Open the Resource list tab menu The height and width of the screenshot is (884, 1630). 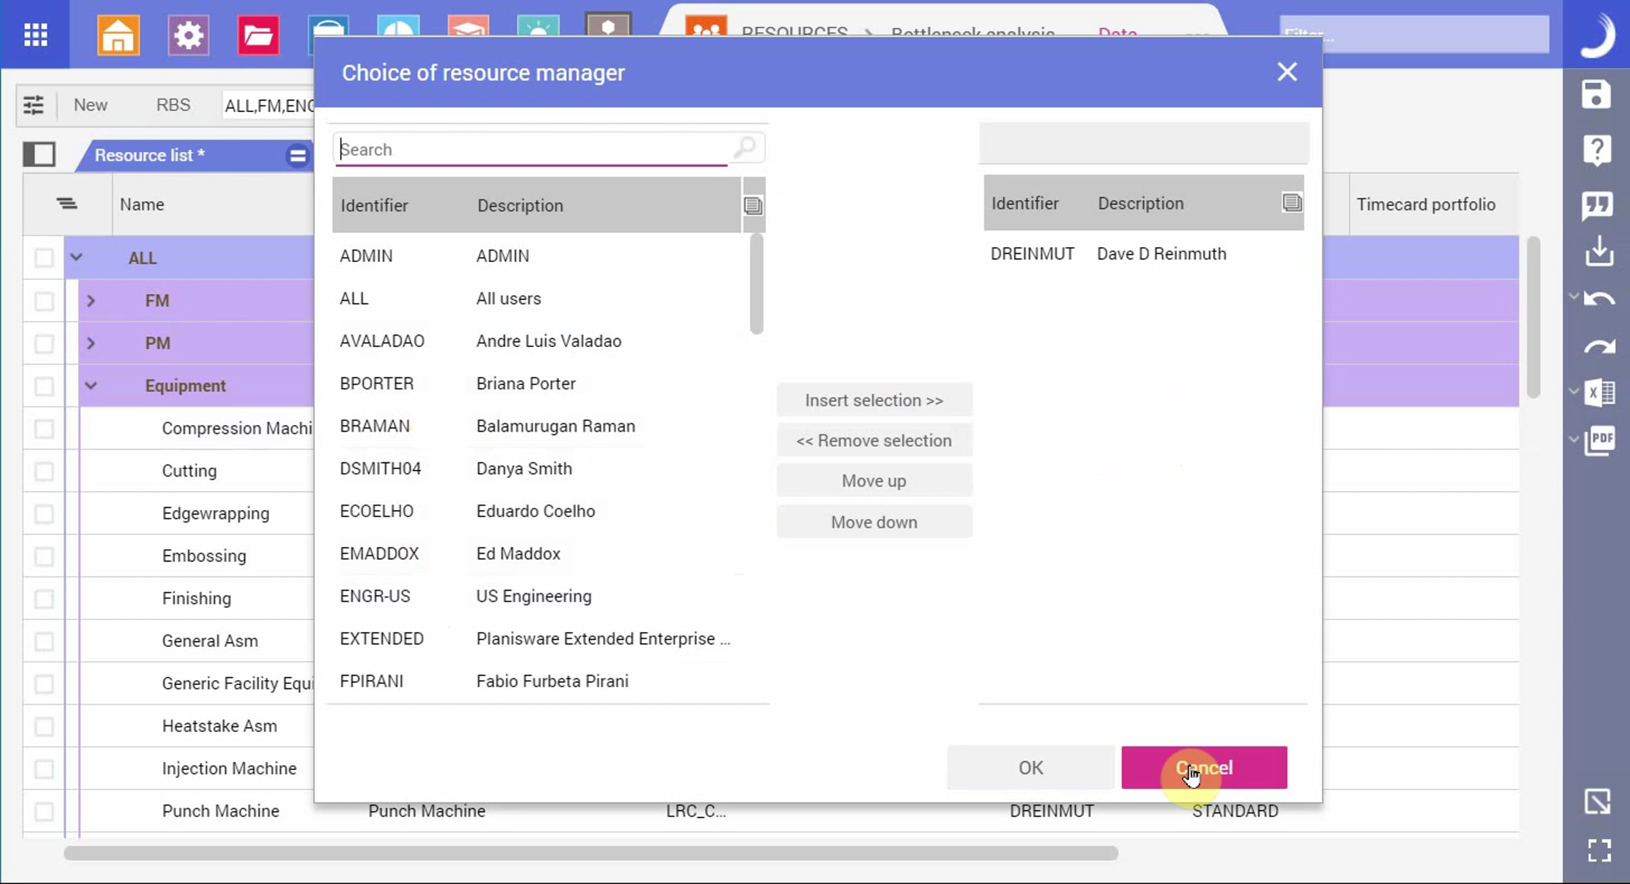[x=297, y=155]
